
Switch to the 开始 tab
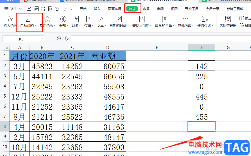click(x=83, y=9)
